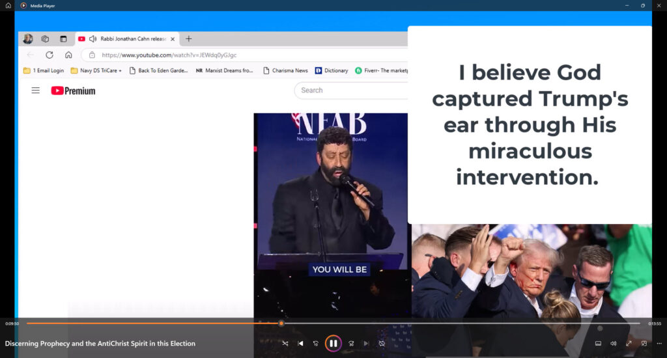
Task: Toggle shuffle in Media Player controls
Action: tap(285, 344)
